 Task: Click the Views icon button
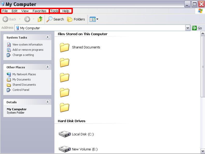coord(93,19)
